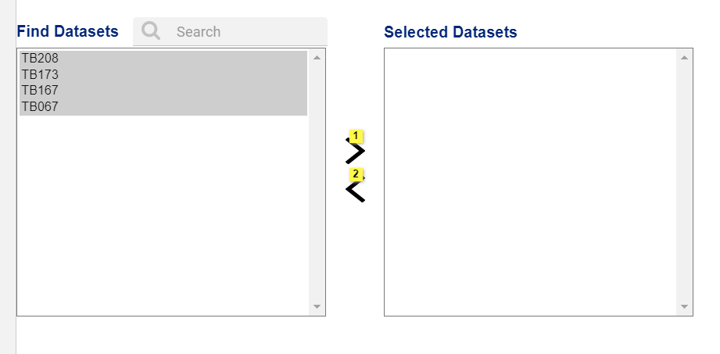The width and height of the screenshot is (720, 354).
Task: Click the yellow badge numbered 1
Action: pyautogui.click(x=356, y=136)
